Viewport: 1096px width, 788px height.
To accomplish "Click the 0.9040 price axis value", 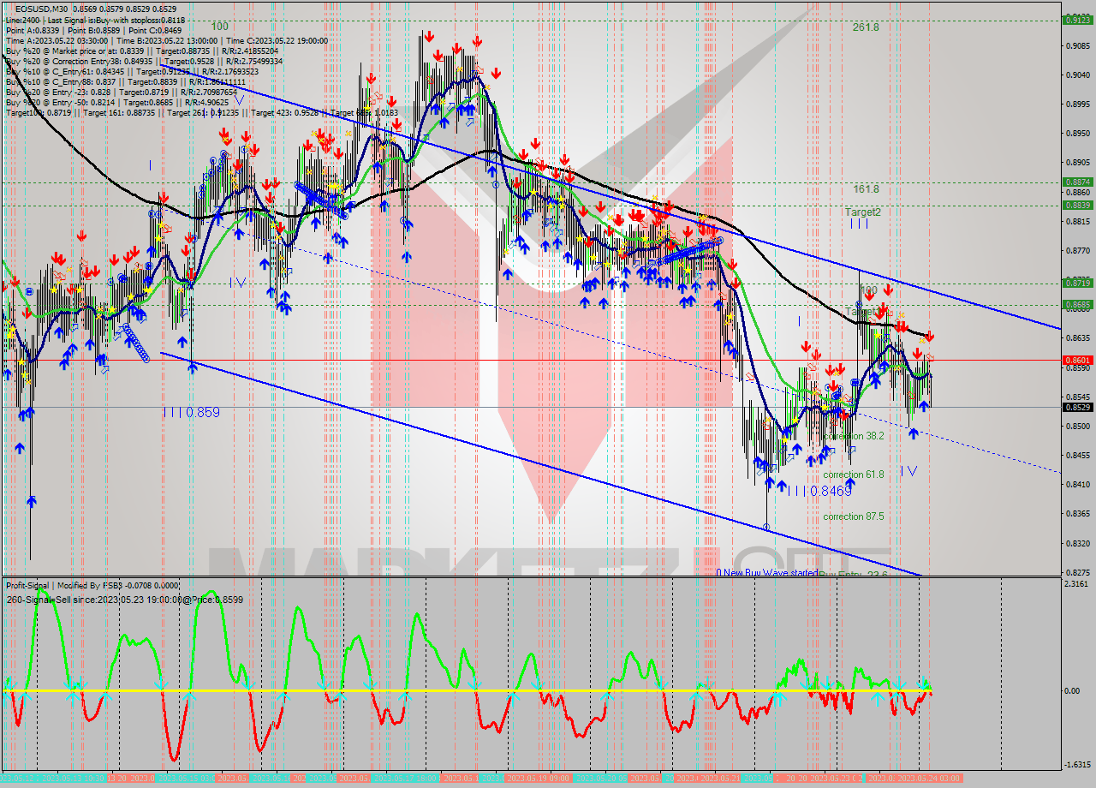I will click(x=1076, y=75).
